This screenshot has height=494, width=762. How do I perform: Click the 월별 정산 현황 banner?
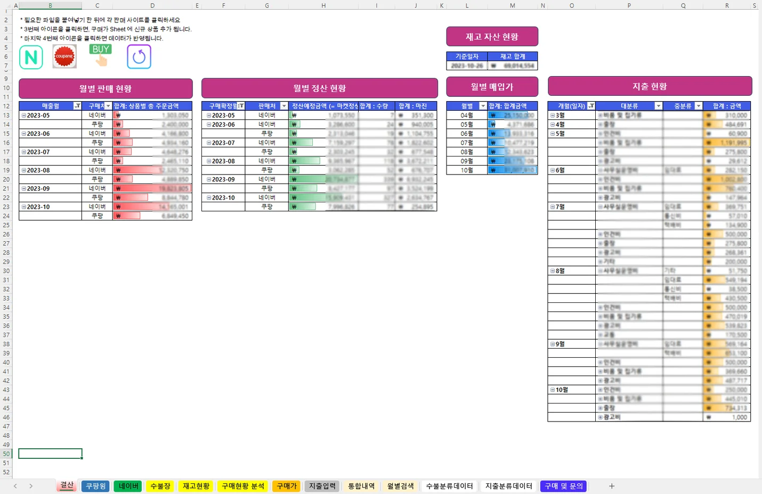tap(320, 88)
